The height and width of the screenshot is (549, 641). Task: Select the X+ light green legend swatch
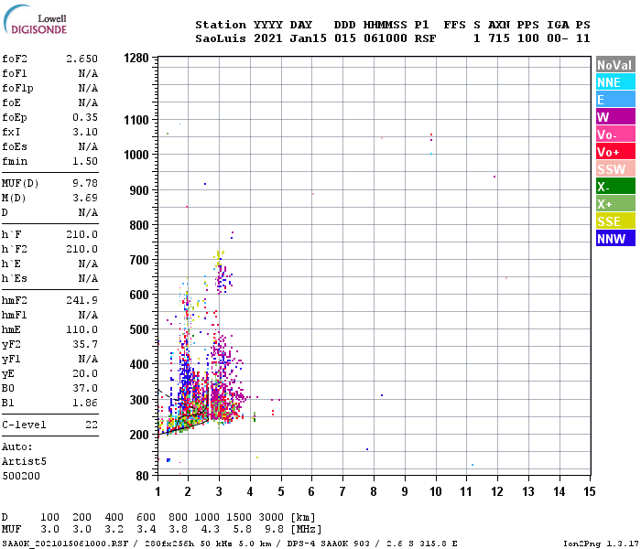pyautogui.click(x=615, y=204)
